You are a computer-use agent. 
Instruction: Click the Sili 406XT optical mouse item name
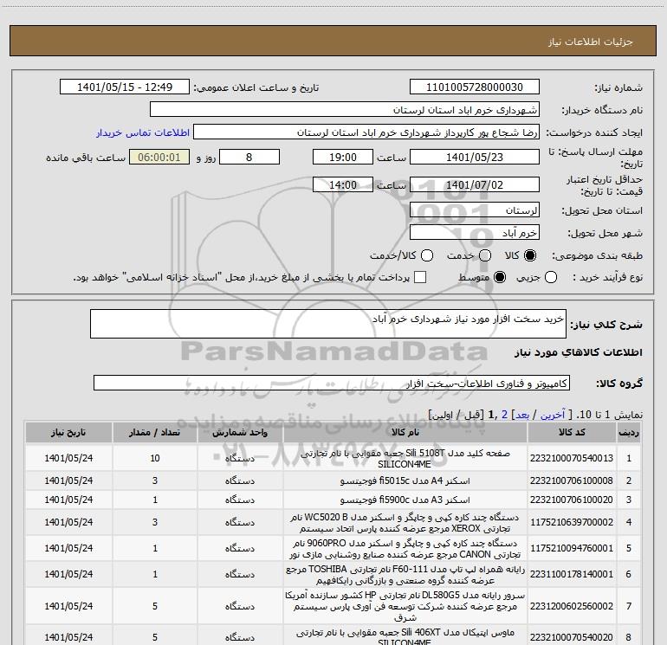[x=405, y=637]
